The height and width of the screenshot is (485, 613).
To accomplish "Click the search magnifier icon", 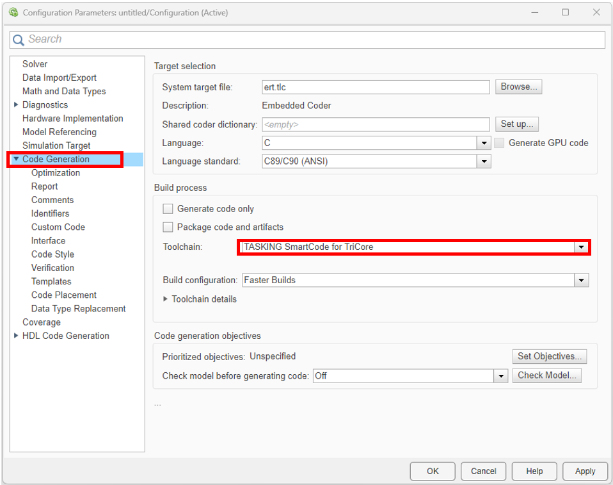I will coord(19,40).
